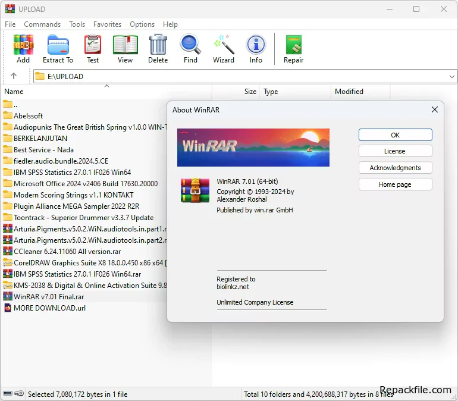Click the Delete trash can icon

click(x=158, y=45)
